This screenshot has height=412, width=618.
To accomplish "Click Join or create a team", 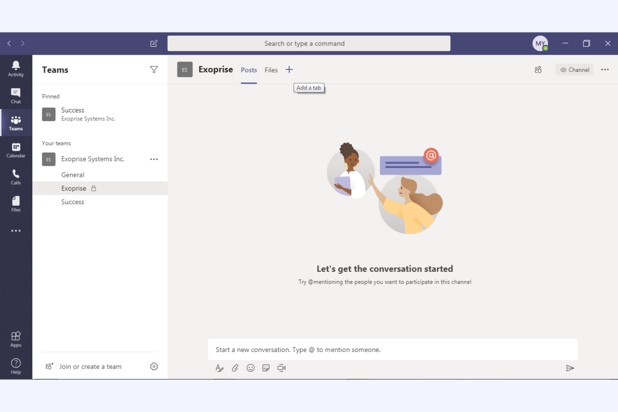I will click(x=90, y=366).
